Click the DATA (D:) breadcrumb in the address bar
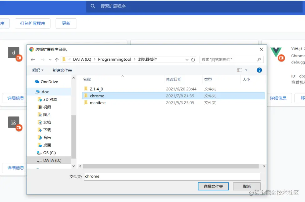The image size is (305, 202). 82,59
